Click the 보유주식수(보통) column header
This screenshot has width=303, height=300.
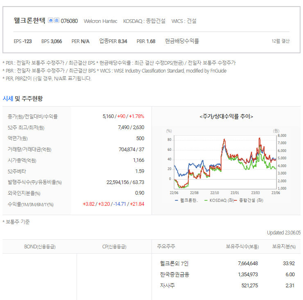(x=242, y=246)
